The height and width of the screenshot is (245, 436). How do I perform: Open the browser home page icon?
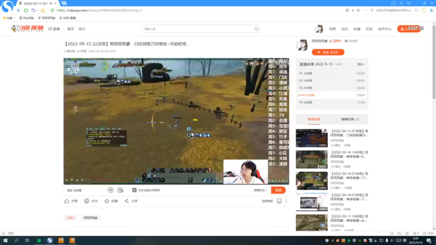pyautogui.click(x=43, y=10)
